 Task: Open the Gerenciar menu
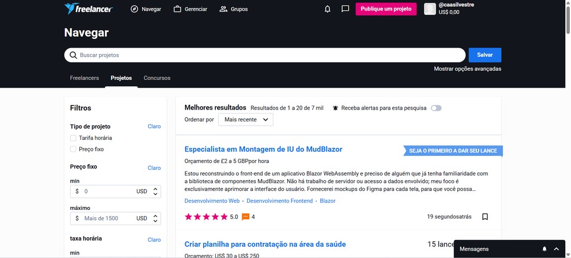pos(190,9)
